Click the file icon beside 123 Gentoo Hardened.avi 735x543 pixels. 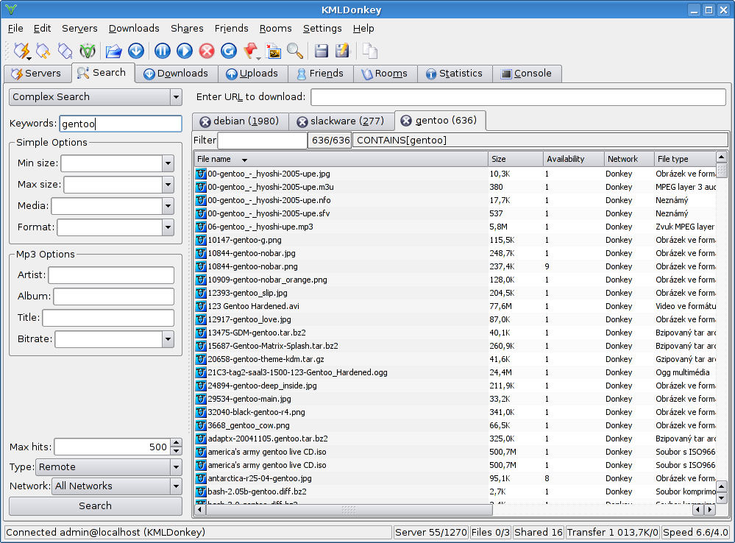201,306
